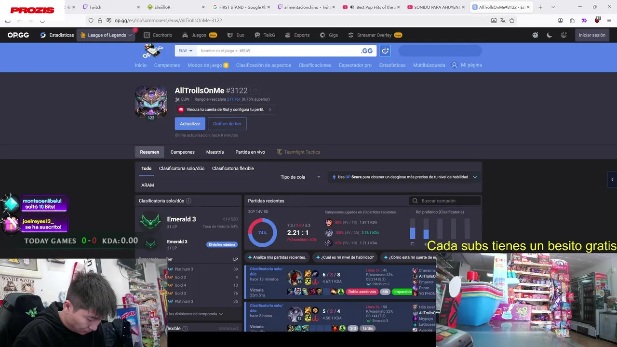Select the Resumen tab
The height and width of the screenshot is (347, 617).
coord(149,152)
